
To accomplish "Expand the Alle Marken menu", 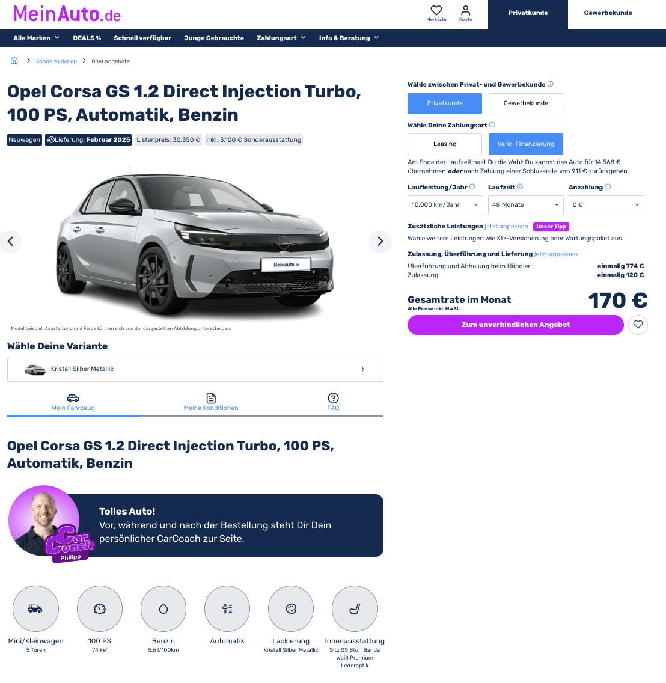I will point(36,38).
